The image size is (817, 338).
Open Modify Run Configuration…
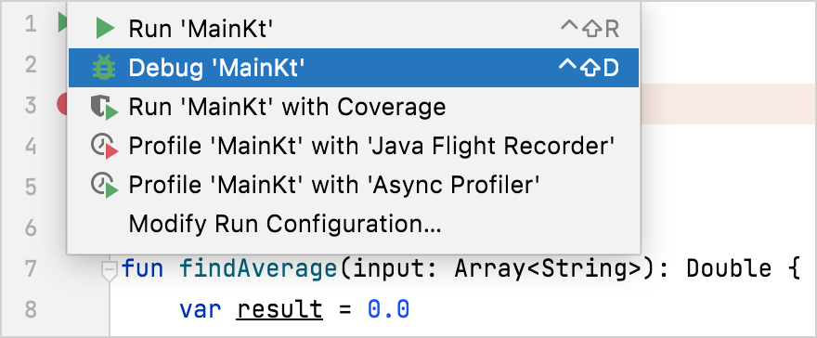click(354, 225)
